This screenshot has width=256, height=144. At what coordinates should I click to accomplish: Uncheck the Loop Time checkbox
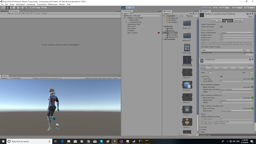click(x=221, y=77)
